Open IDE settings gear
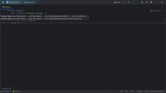Image resolution: width=166 pixels, height=93 pixels. 151,2
